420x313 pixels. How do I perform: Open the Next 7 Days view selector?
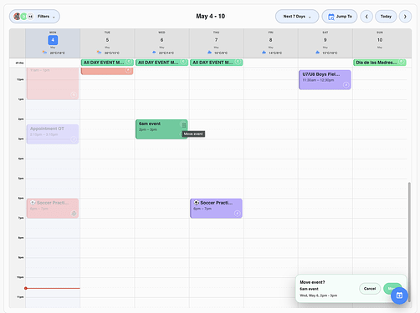tap(297, 17)
